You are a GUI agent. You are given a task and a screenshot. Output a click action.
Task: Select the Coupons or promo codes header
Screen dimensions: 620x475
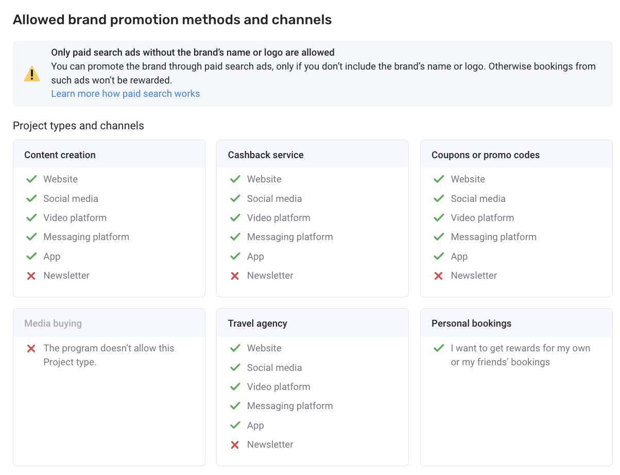pos(486,155)
